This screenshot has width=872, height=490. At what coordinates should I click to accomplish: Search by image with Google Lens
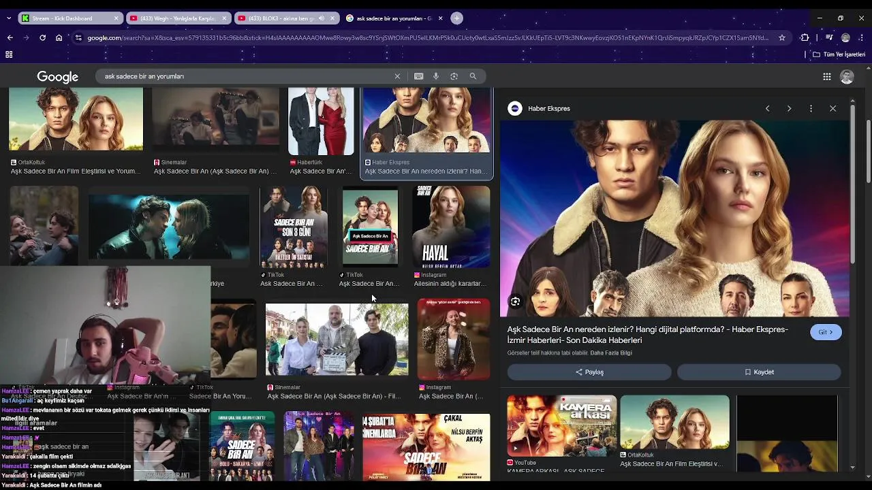click(x=454, y=76)
